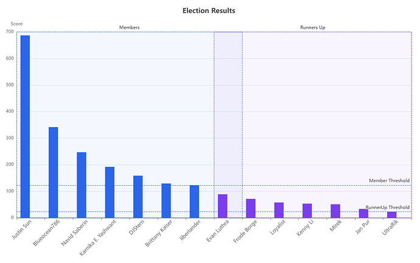Image resolution: width=420 pixels, height=263 pixels.
Task: Select Brittany Kaiser's bar
Action: [166, 200]
